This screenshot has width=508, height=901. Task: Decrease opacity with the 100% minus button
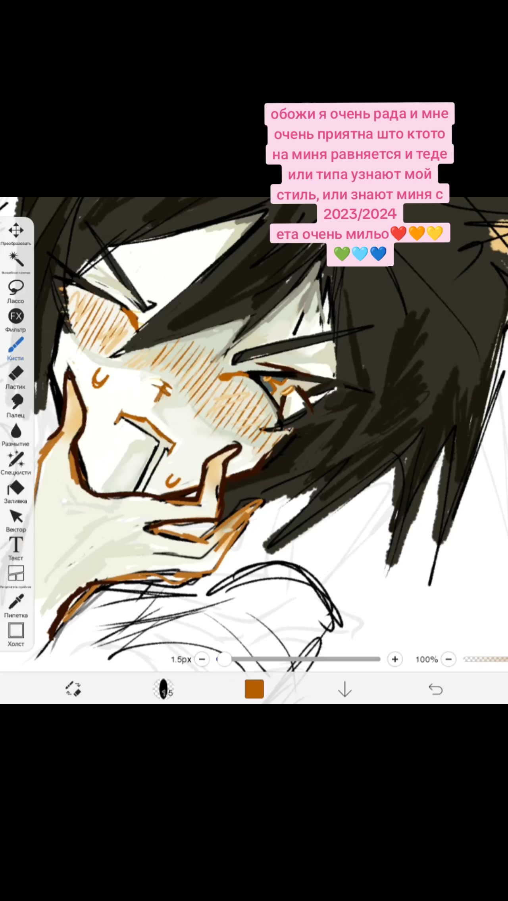click(x=449, y=659)
